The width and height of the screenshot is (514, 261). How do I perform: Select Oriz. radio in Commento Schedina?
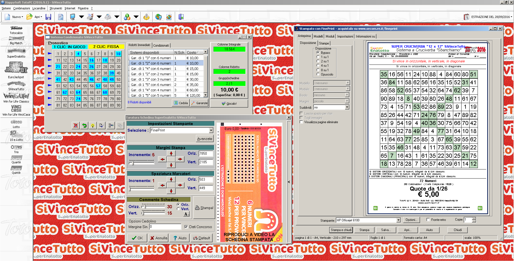pos(178,205)
